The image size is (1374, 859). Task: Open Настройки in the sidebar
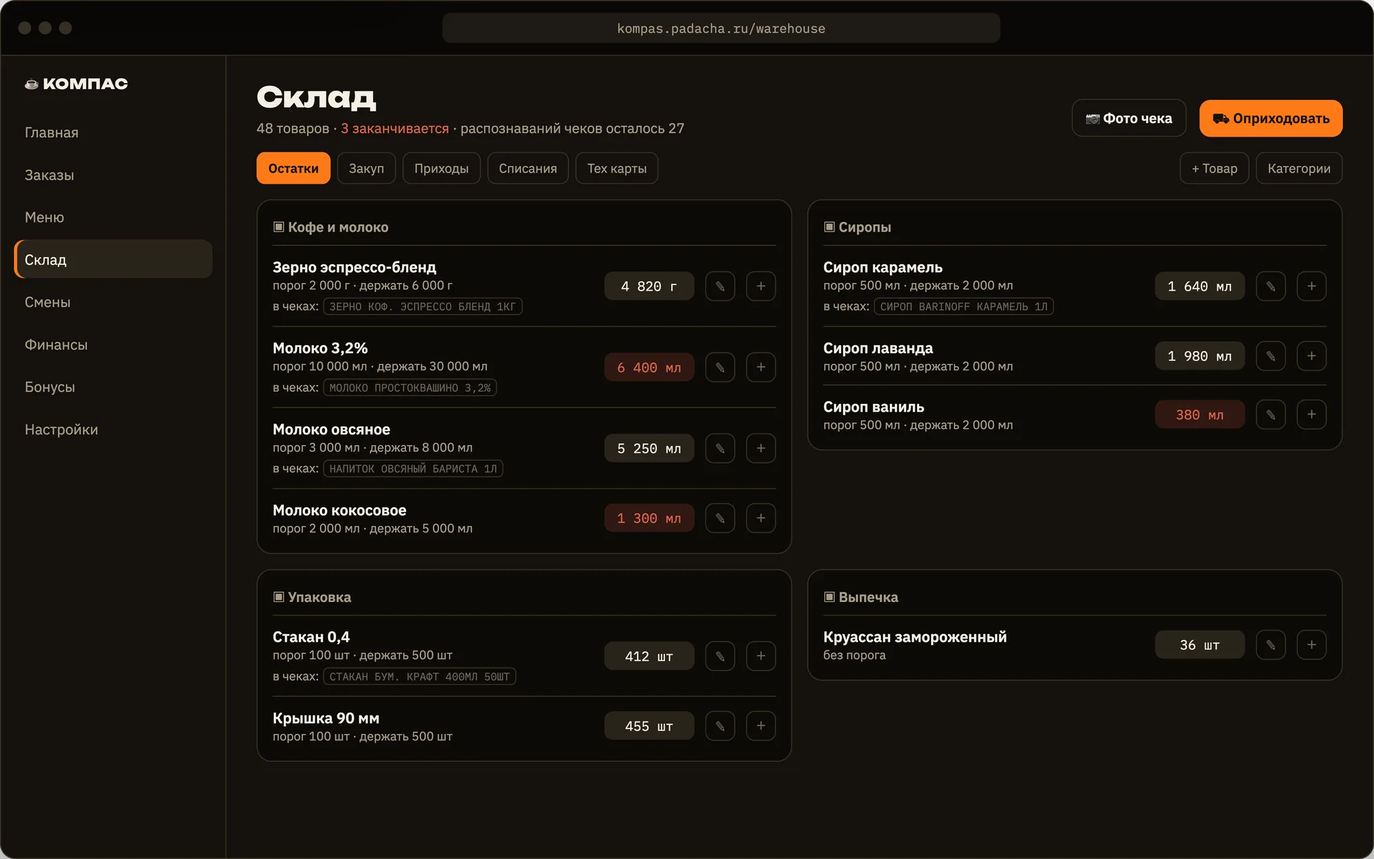(113, 429)
